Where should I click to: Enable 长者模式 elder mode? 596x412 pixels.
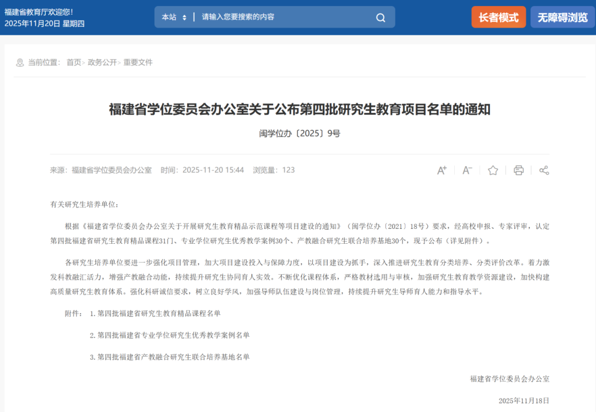[498, 17]
